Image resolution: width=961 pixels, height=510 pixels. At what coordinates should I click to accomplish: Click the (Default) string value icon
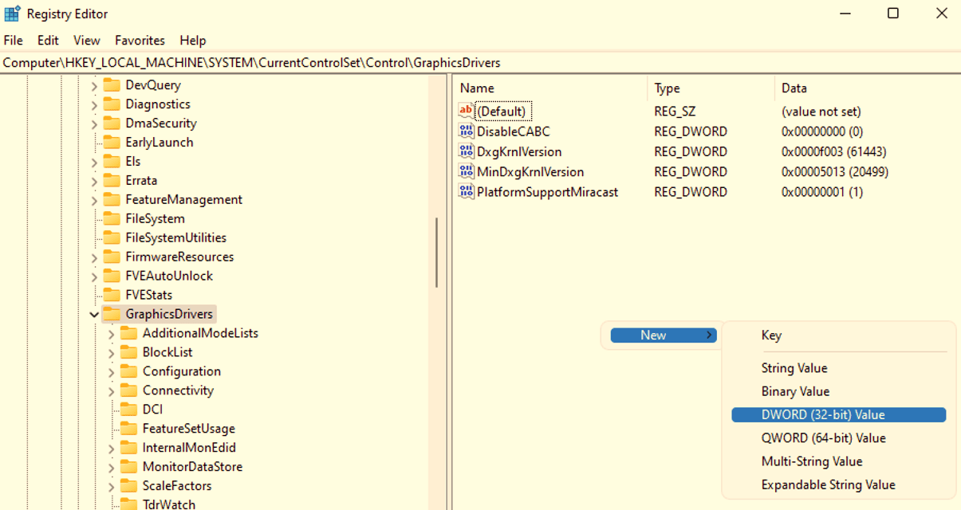coord(466,111)
